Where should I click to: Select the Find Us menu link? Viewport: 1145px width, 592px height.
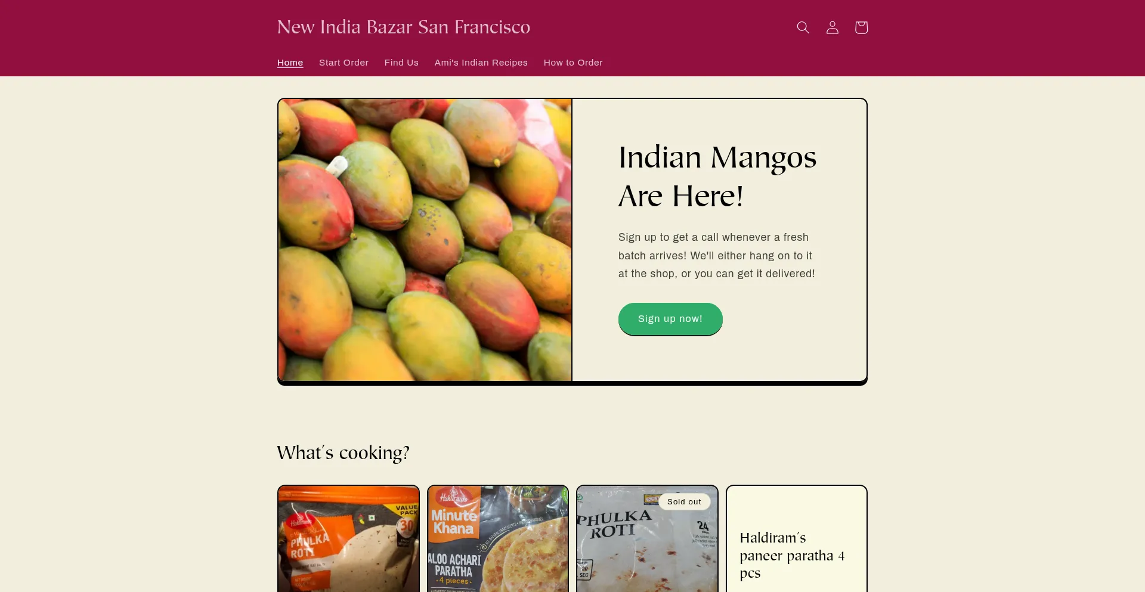(x=401, y=63)
